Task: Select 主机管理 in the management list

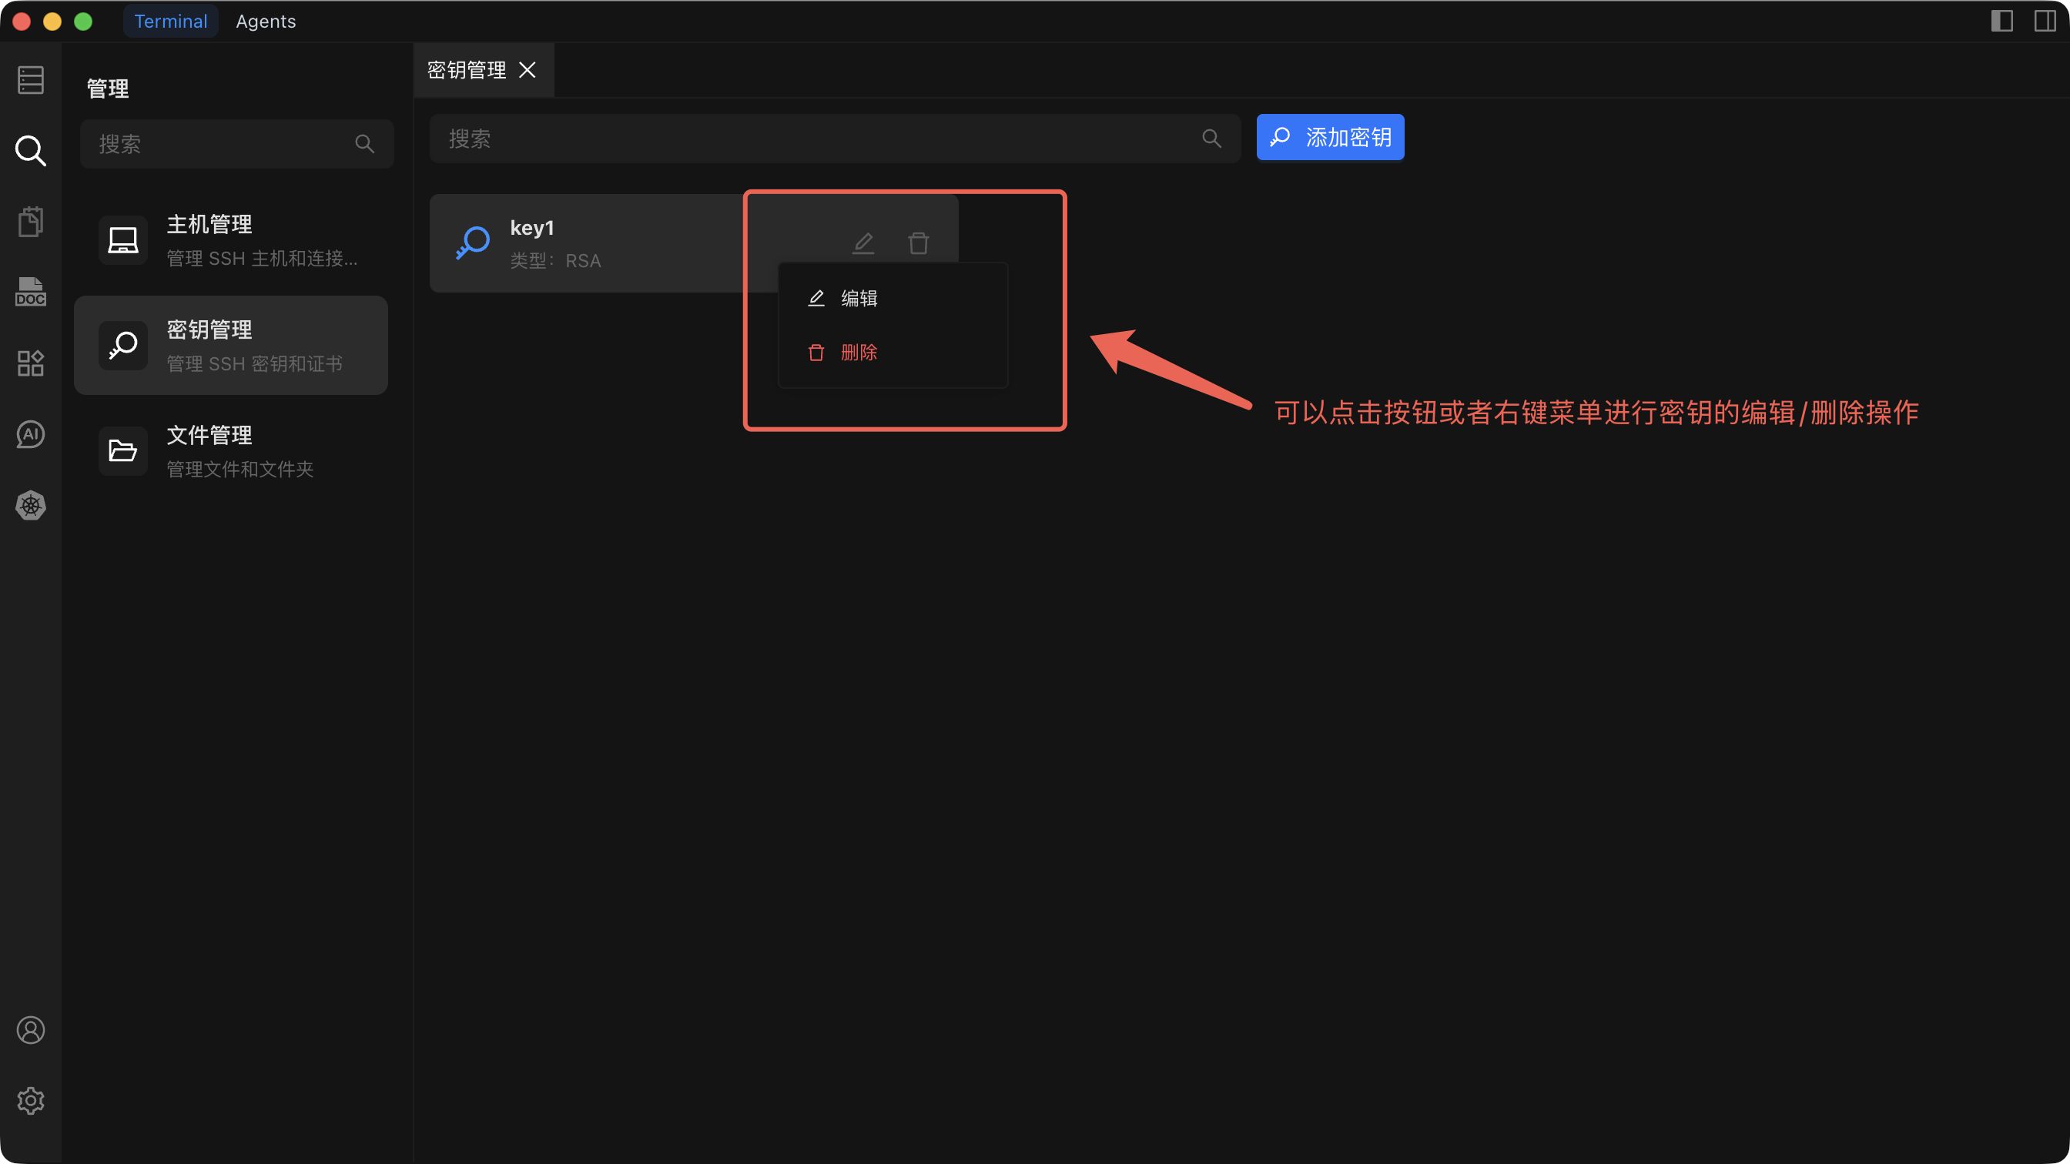Action: (230, 240)
